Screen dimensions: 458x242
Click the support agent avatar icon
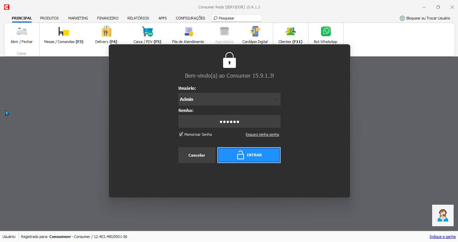pyautogui.click(x=443, y=215)
